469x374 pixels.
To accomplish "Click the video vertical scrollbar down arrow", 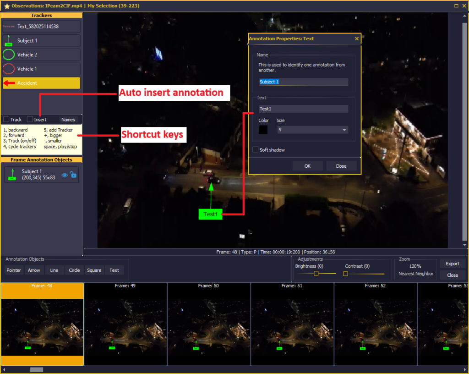I will pos(464,245).
